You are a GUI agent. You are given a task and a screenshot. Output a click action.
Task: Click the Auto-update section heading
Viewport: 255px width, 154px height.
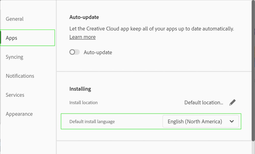tap(84, 17)
